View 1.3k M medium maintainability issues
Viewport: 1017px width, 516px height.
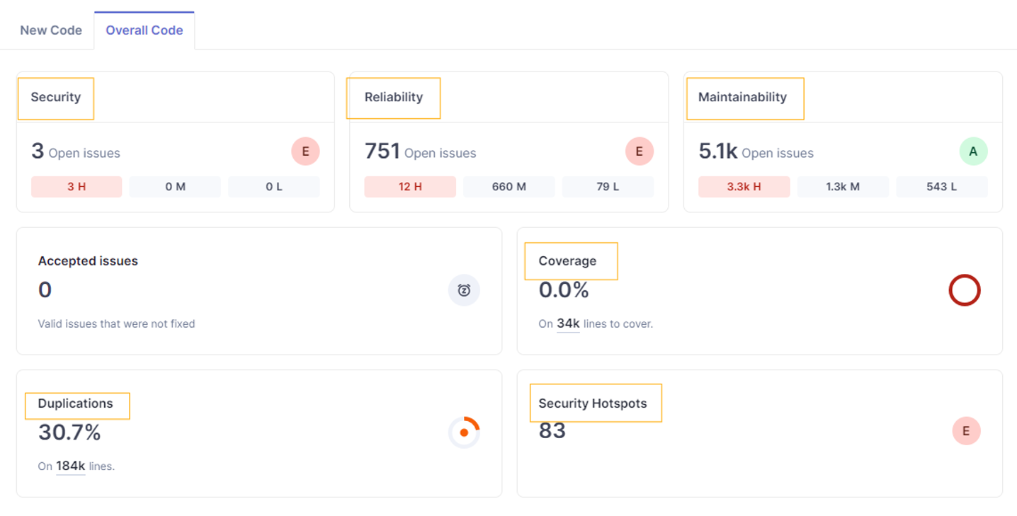point(843,187)
